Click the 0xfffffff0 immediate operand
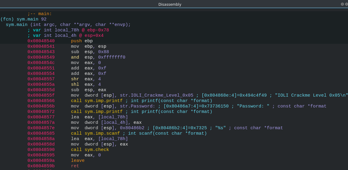This screenshot has width=348, height=170. 112,57
